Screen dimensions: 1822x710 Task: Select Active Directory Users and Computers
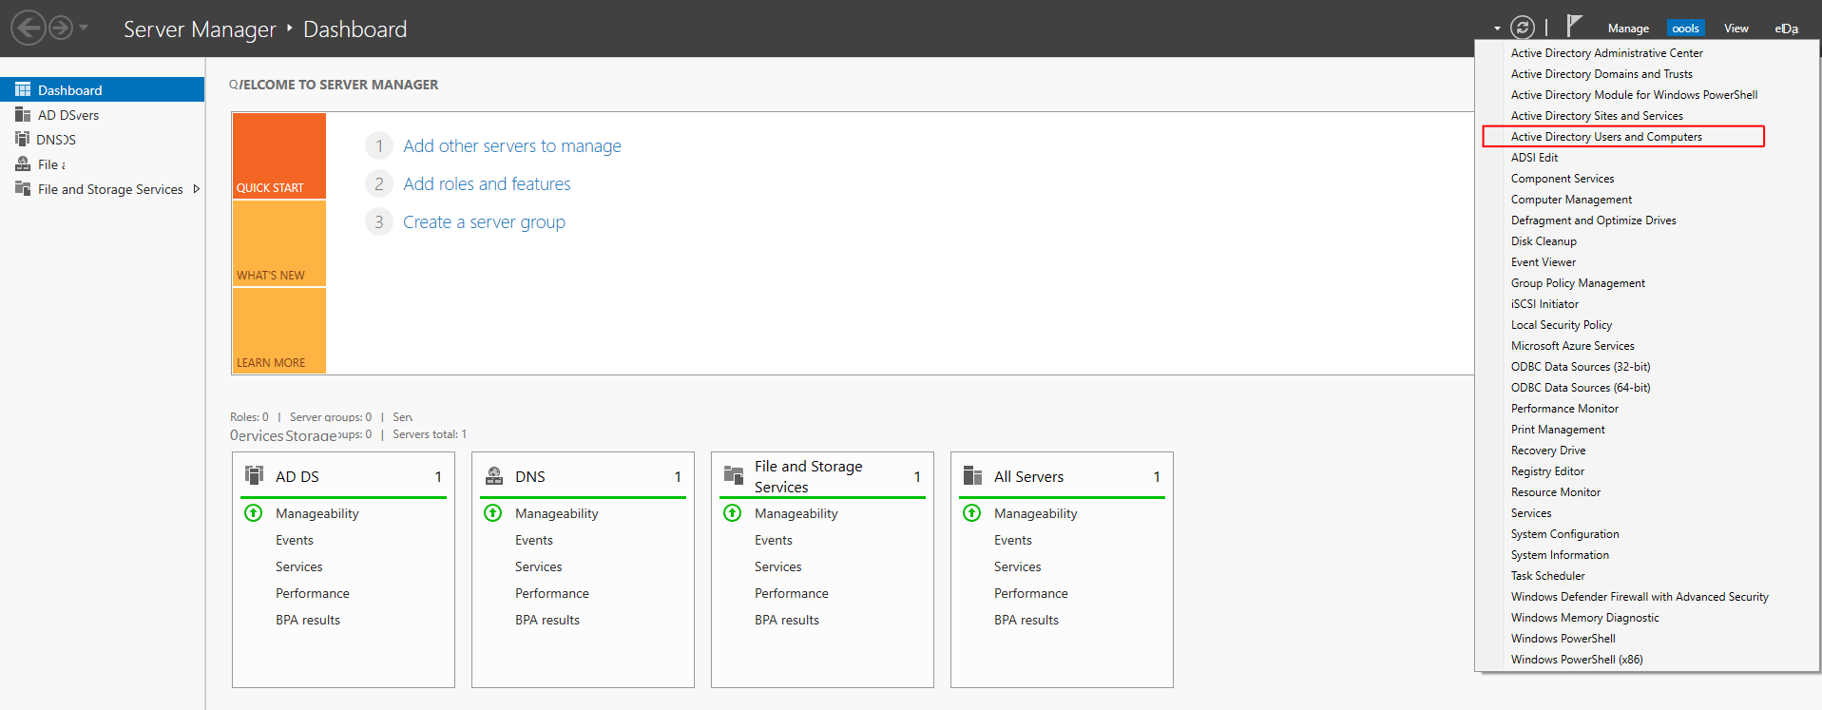click(1606, 137)
